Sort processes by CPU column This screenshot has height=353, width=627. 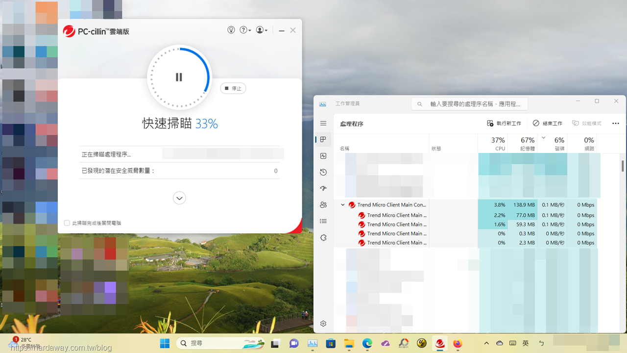pos(493,144)
